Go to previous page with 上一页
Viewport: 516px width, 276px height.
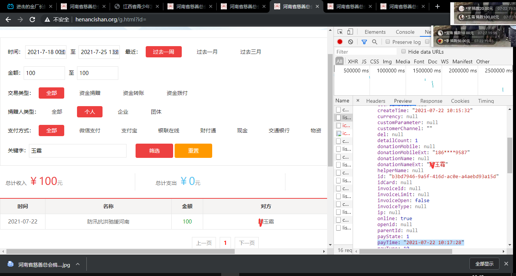204,243
